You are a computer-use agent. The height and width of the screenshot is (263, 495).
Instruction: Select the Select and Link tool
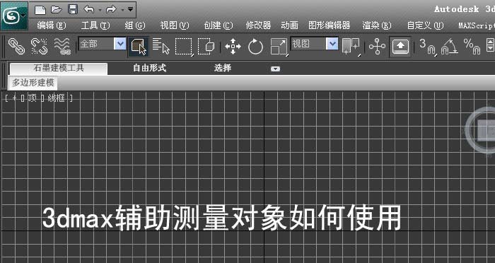16,47
